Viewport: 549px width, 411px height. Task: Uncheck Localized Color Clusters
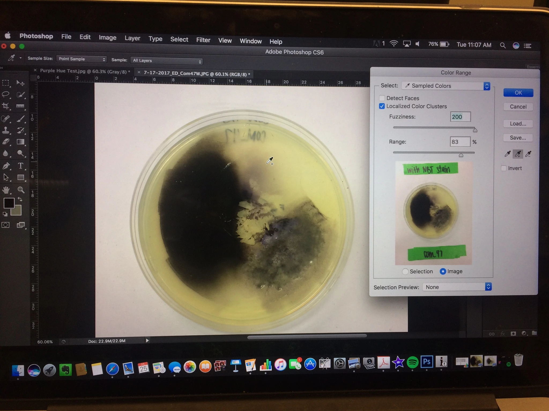coord(382,106)
